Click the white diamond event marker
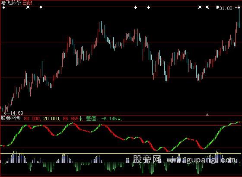The width and height of the screenshot is (242, 177). tap(41, 7)
